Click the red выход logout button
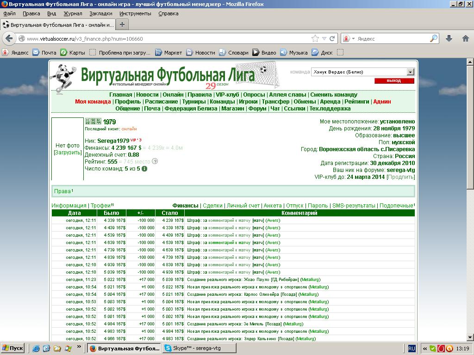 (x=394, y=81)
